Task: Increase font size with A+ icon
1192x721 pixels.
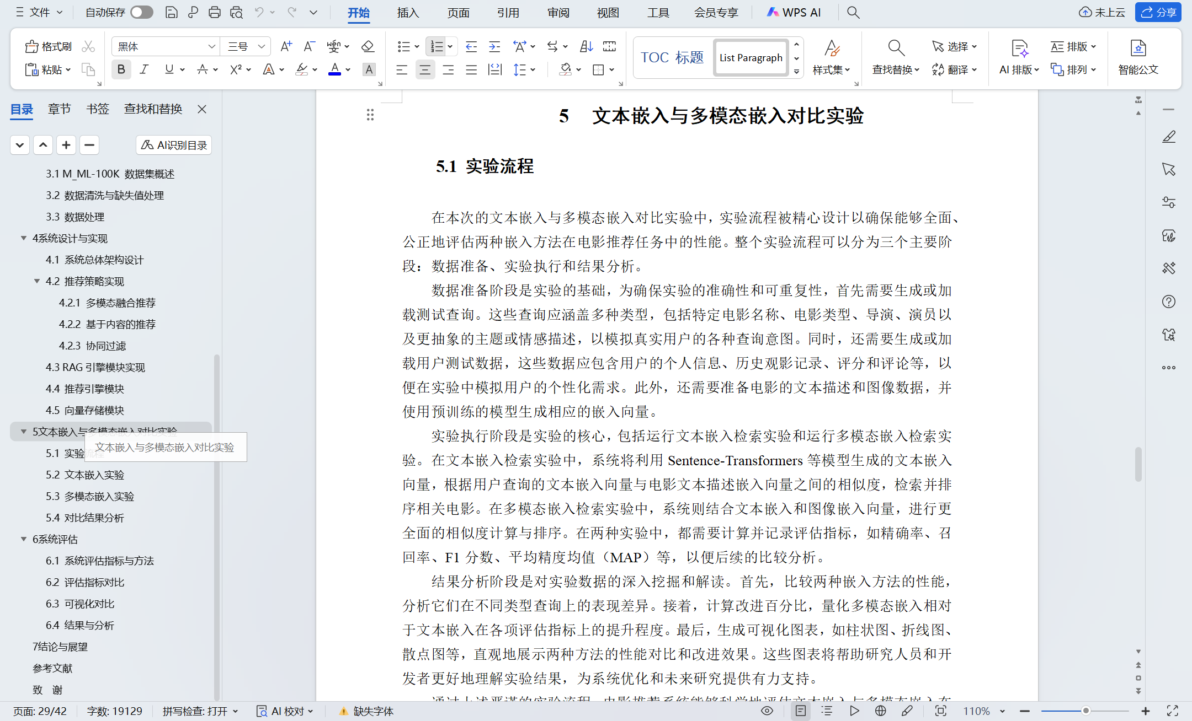Action: (286, 46)
